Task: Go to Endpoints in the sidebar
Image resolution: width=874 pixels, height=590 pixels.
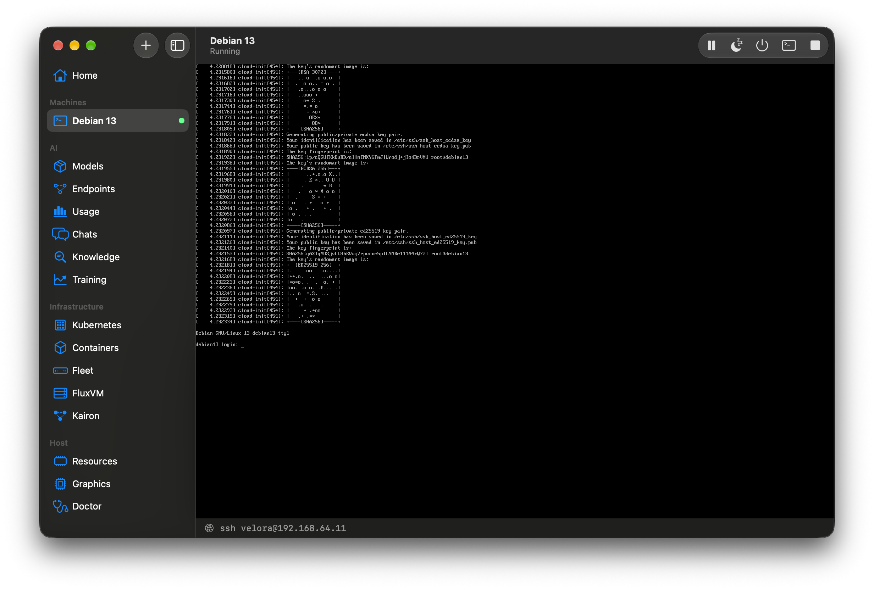Action: pos(118,189)
